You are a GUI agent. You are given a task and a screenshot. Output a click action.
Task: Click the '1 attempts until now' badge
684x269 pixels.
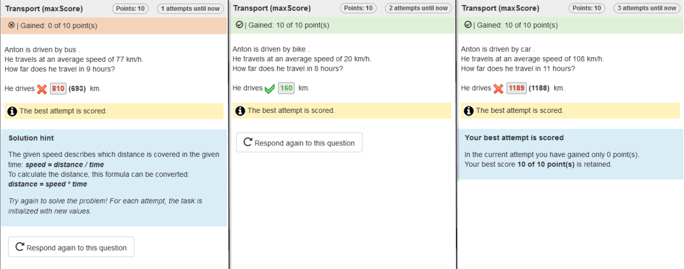(190, 8)
